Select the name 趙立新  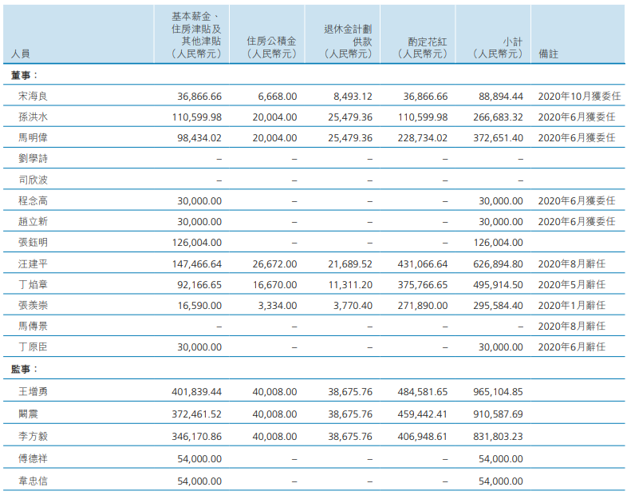(x=33, y=221)
